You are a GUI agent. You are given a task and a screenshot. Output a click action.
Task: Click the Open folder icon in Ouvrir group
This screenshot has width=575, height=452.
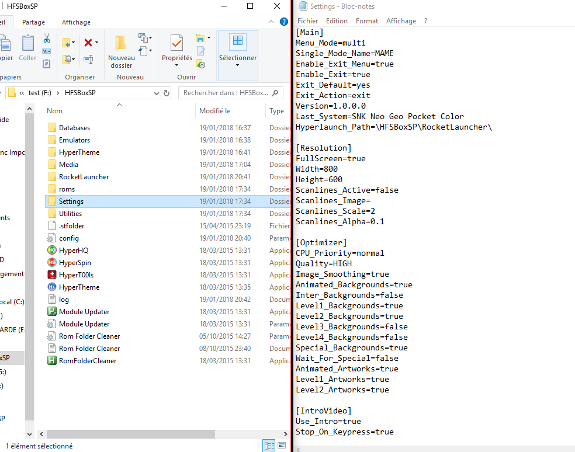click(x=200, y=38)
